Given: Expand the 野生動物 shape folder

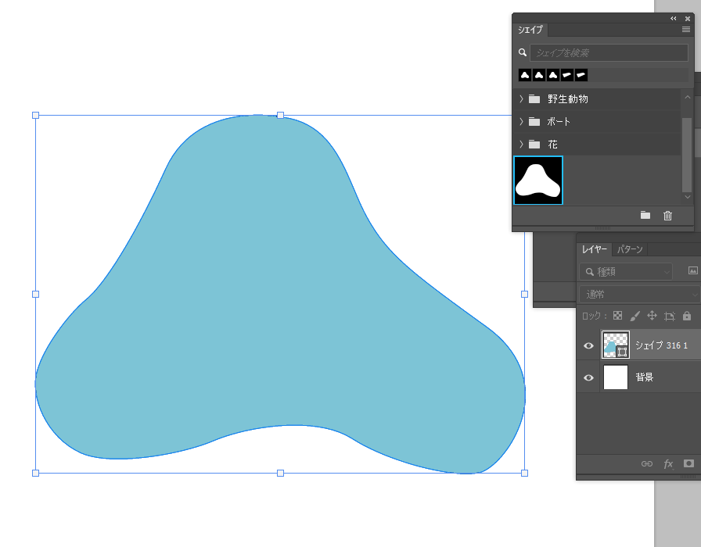Looking at the screenshot, I should (521, 99).
